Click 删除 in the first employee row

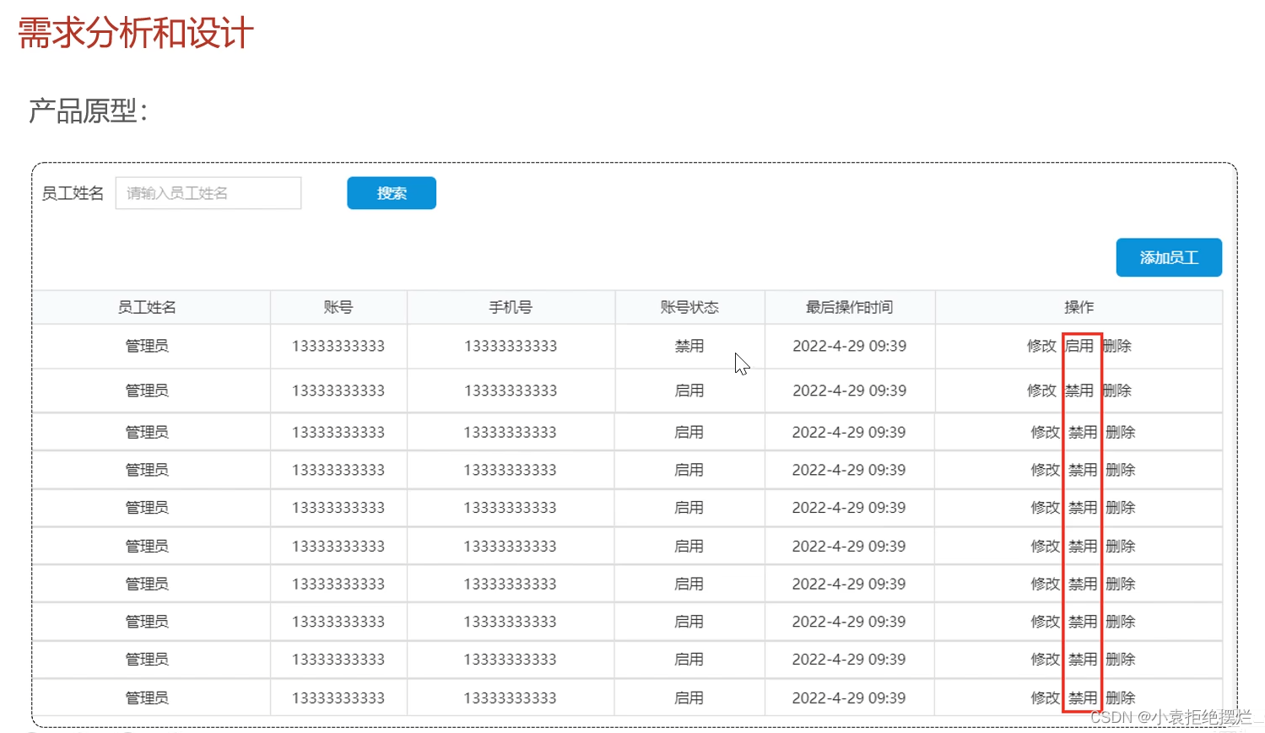[x=1119, y=346]
